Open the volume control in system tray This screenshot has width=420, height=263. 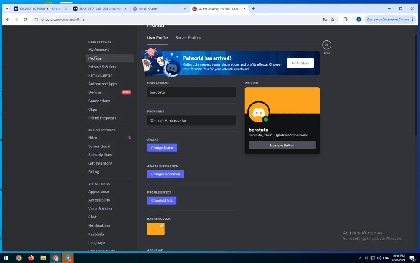pos(378,258)
